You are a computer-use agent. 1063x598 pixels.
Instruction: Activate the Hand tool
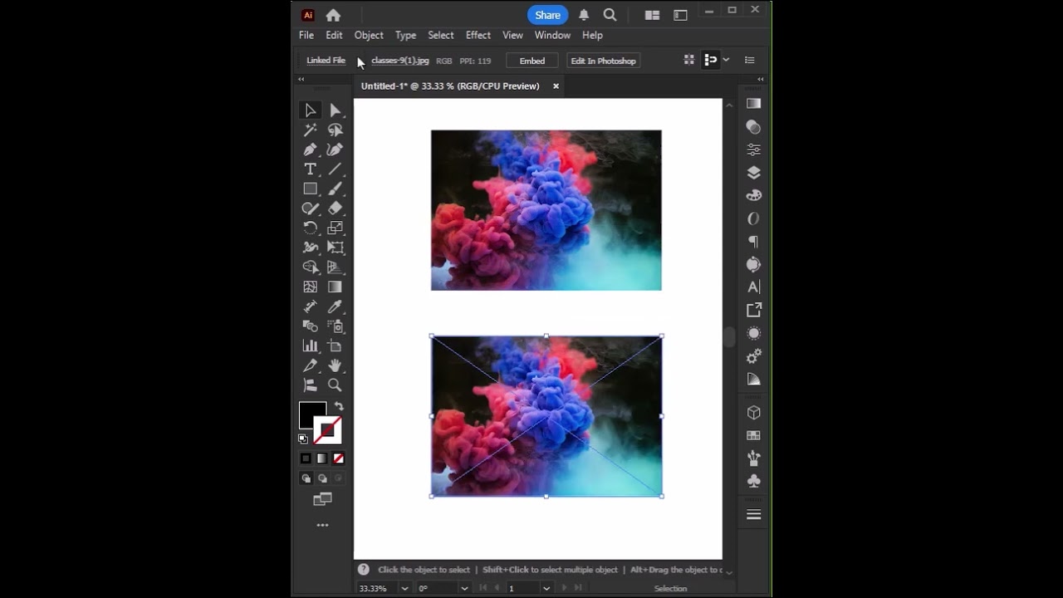tap(335, 365)
